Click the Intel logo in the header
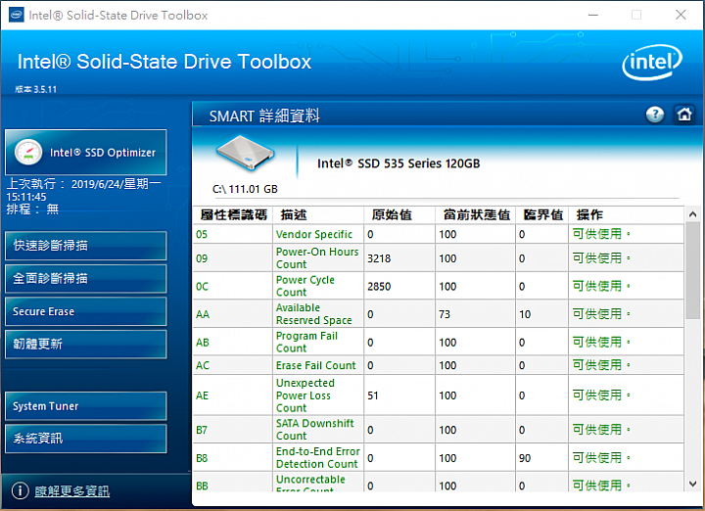Screen dimensions: 705x511 pyautogui.click(x=652, y=62)
